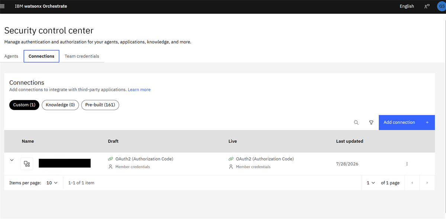Viewport: 446px width, 219px height.
Task: Click the 7/28/2026 date cell
Action: tap(347, 164)
